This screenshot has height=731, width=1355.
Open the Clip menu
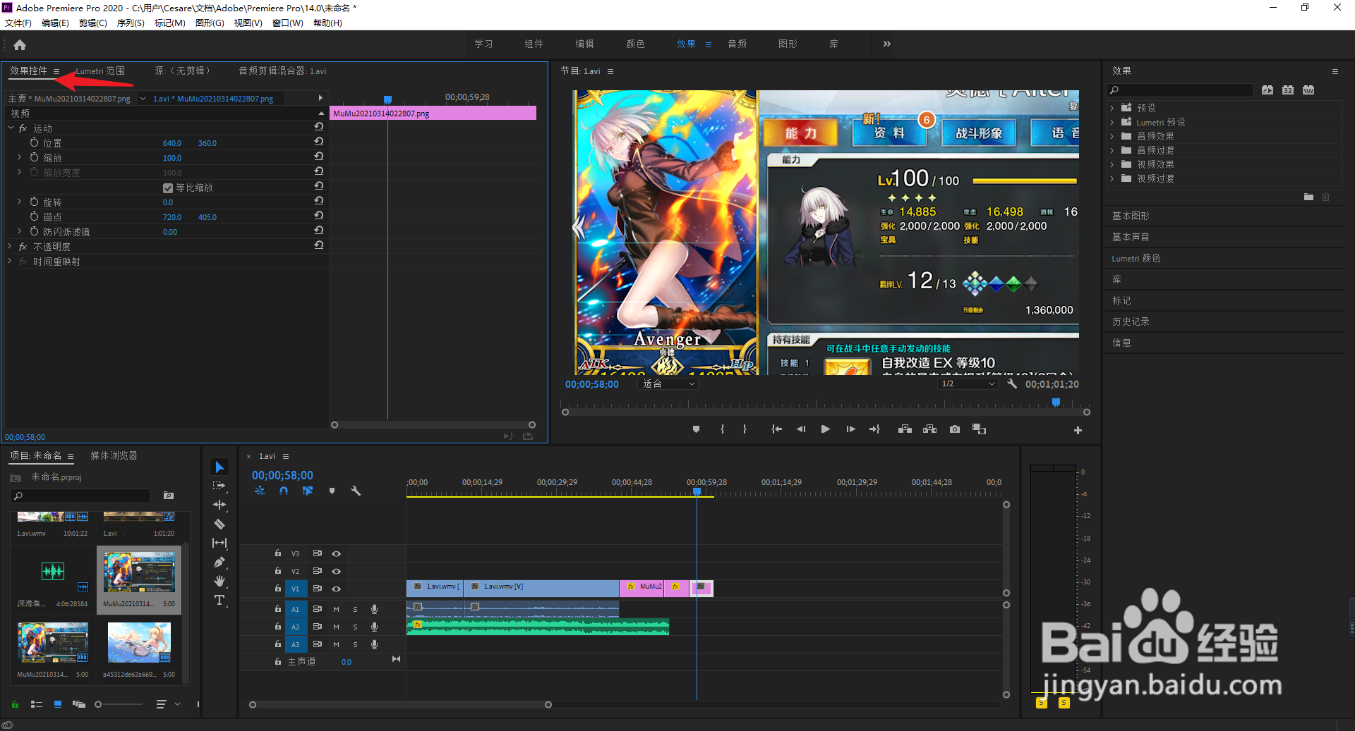93,23
